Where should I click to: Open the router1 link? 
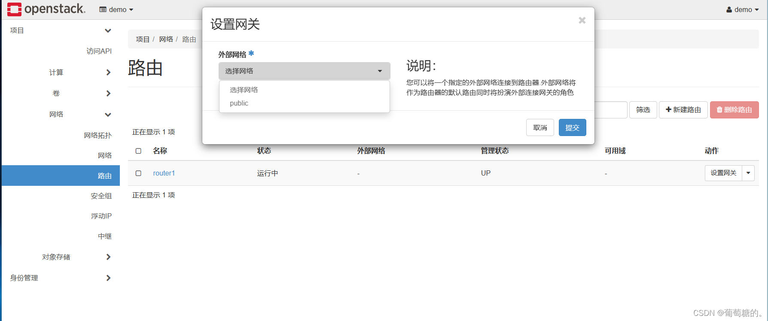164,173
